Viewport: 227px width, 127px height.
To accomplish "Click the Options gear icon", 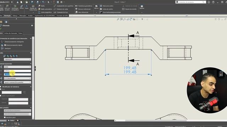I will point(61,2).
